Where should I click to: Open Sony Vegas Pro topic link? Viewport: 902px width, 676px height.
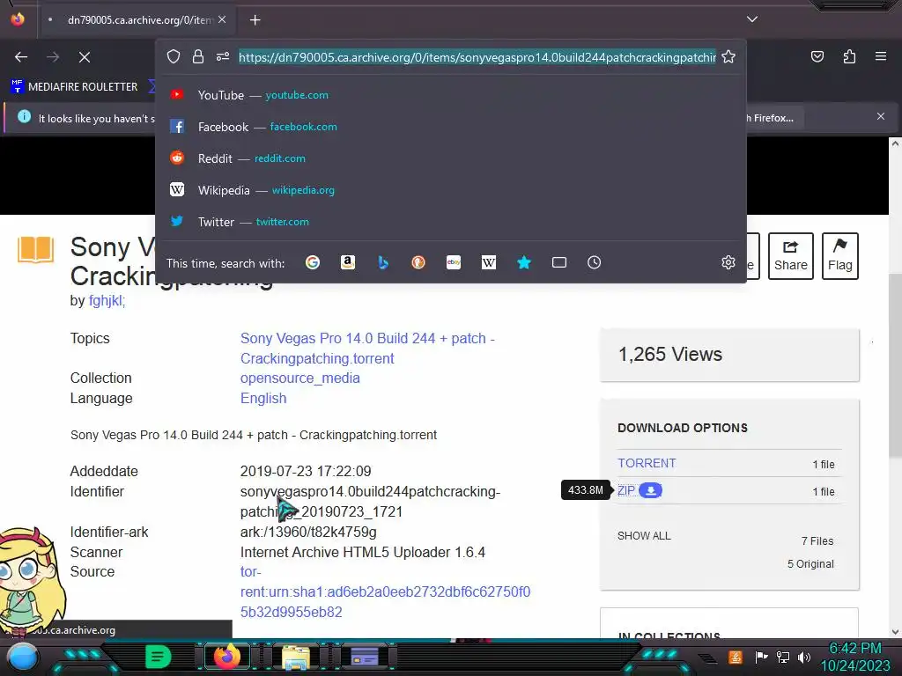point(367,349)
